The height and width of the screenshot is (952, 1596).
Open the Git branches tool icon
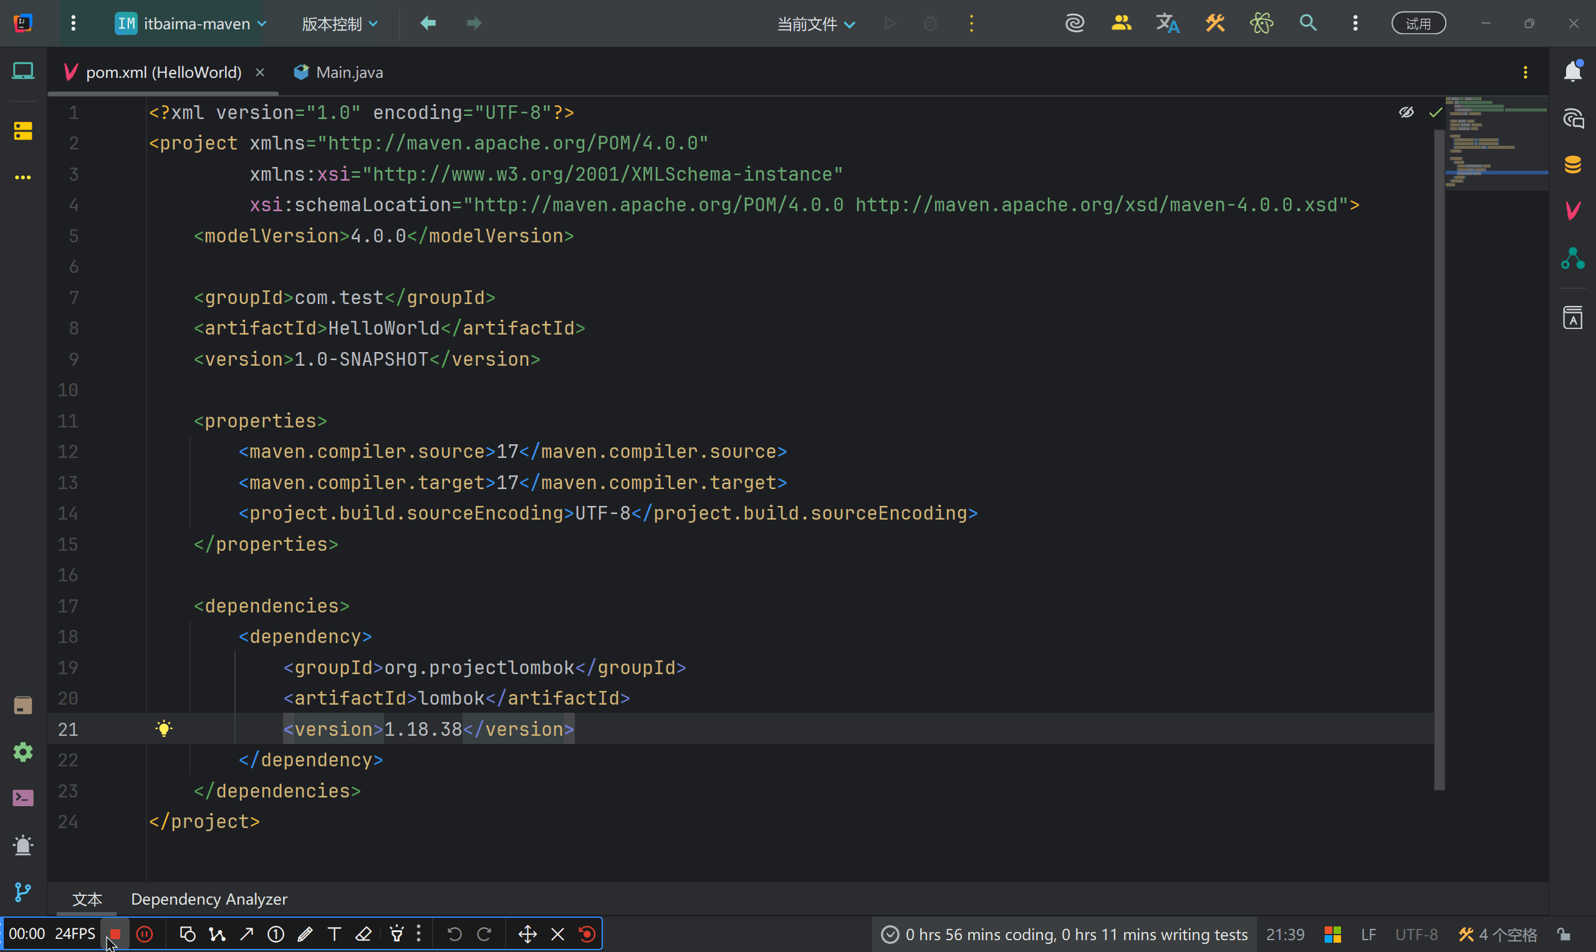tap(23, 892)
